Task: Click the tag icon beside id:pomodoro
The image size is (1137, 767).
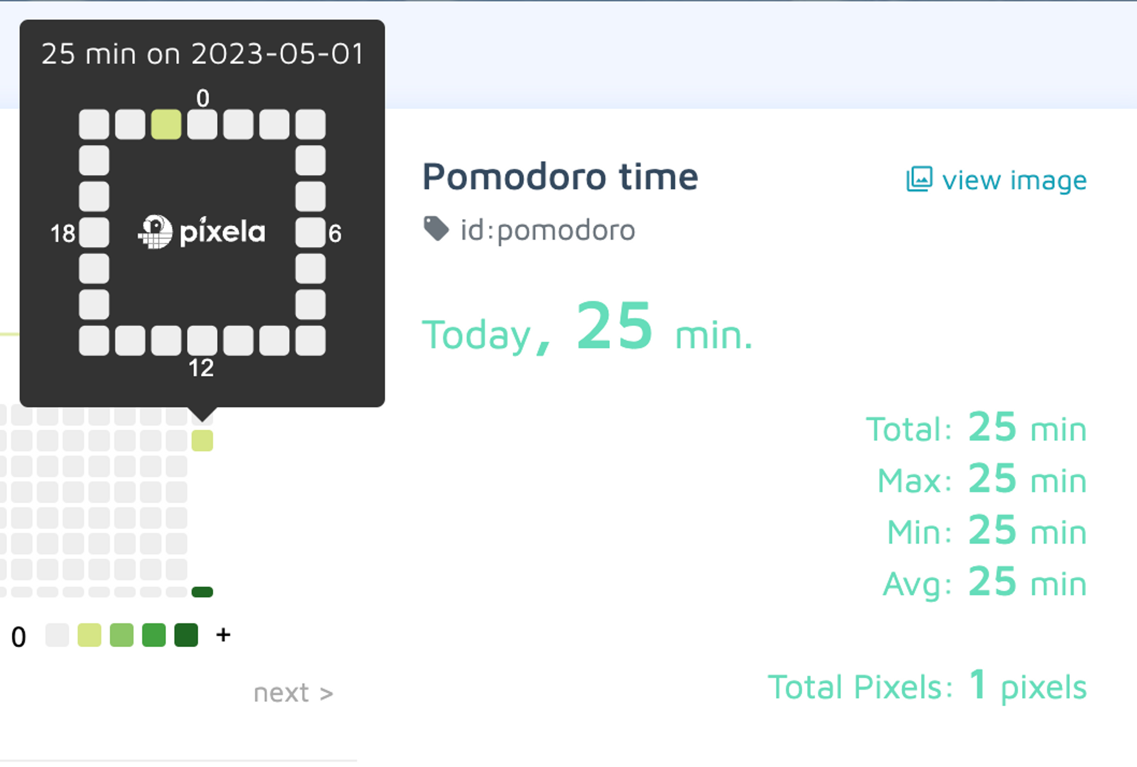Action: coord(437,229)
